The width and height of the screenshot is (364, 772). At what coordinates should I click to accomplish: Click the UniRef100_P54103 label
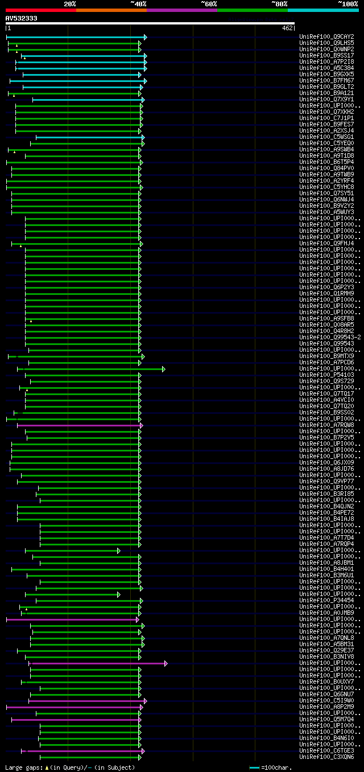point(326,375)
